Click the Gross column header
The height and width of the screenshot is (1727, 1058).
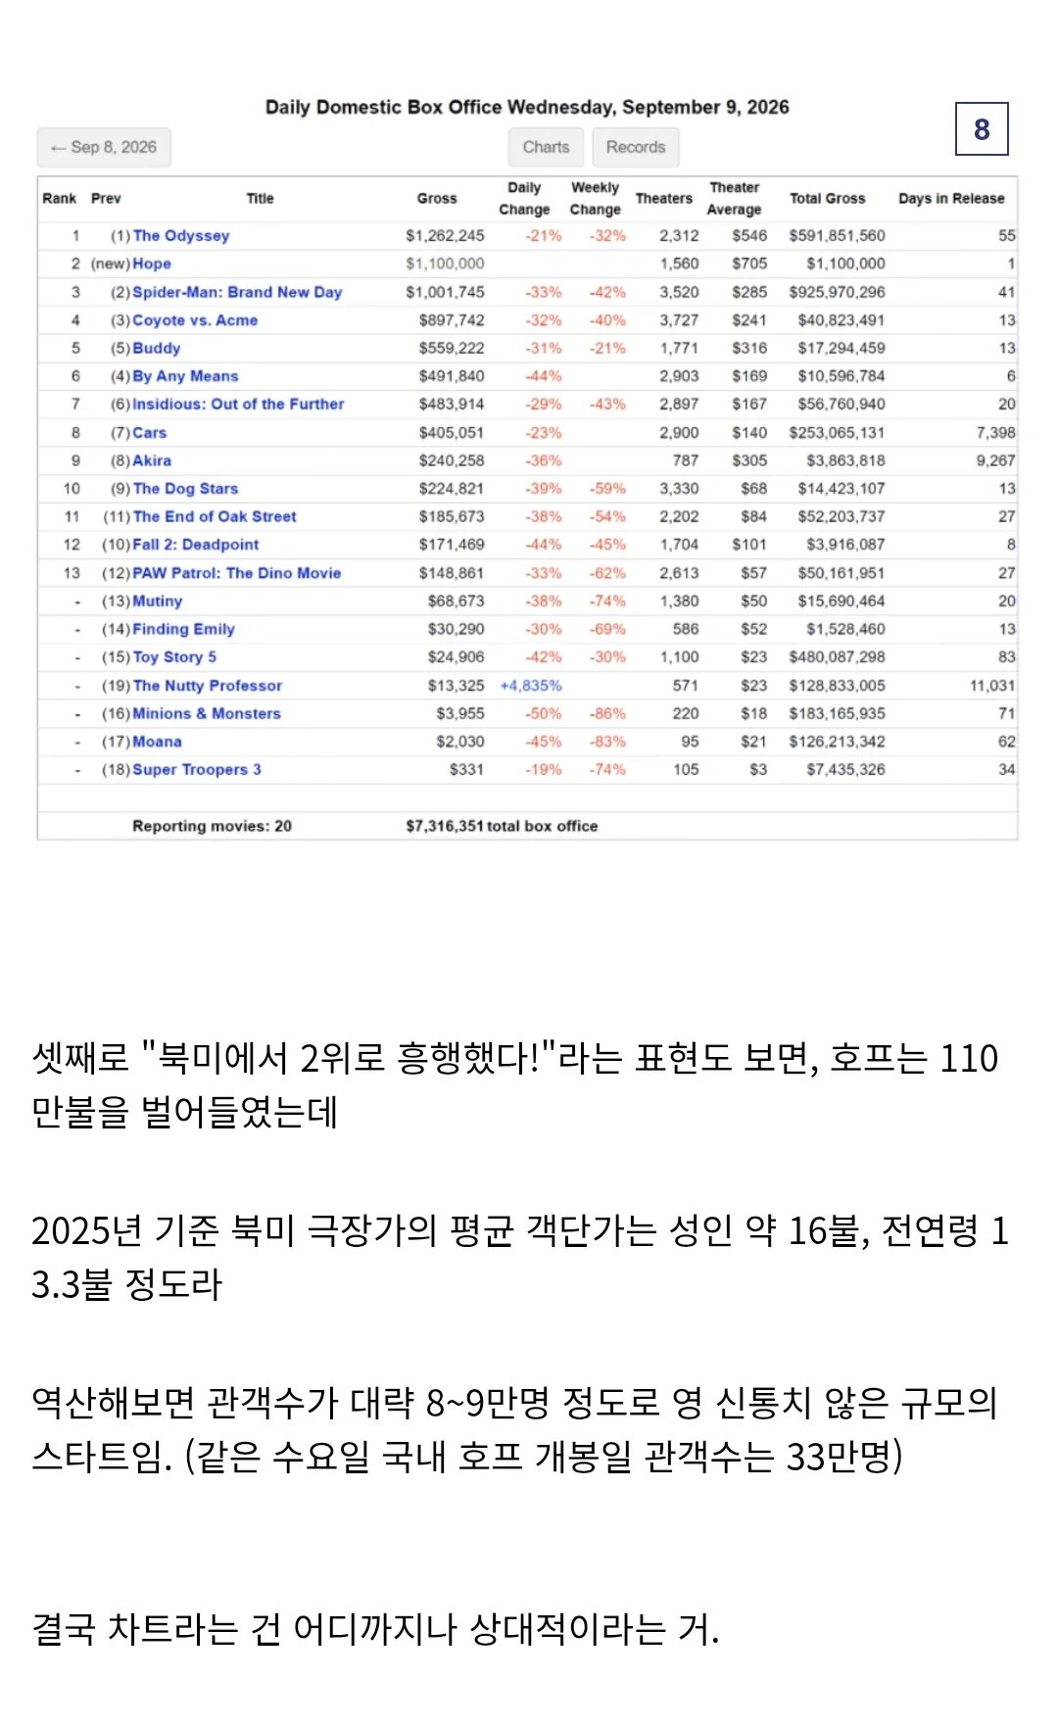[x=437, y=198]
